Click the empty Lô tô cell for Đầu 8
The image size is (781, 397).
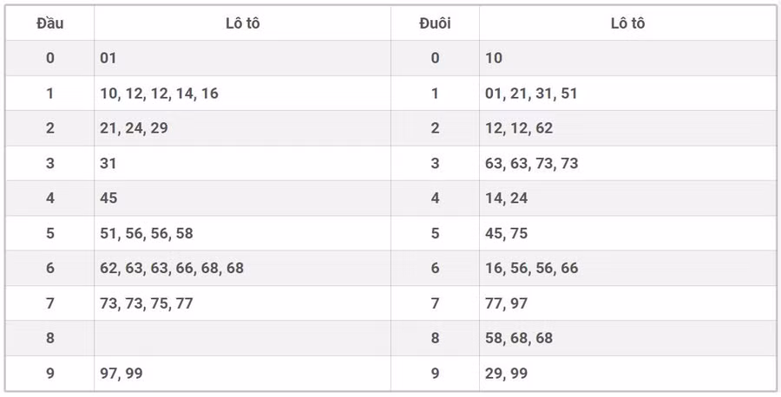242,338
